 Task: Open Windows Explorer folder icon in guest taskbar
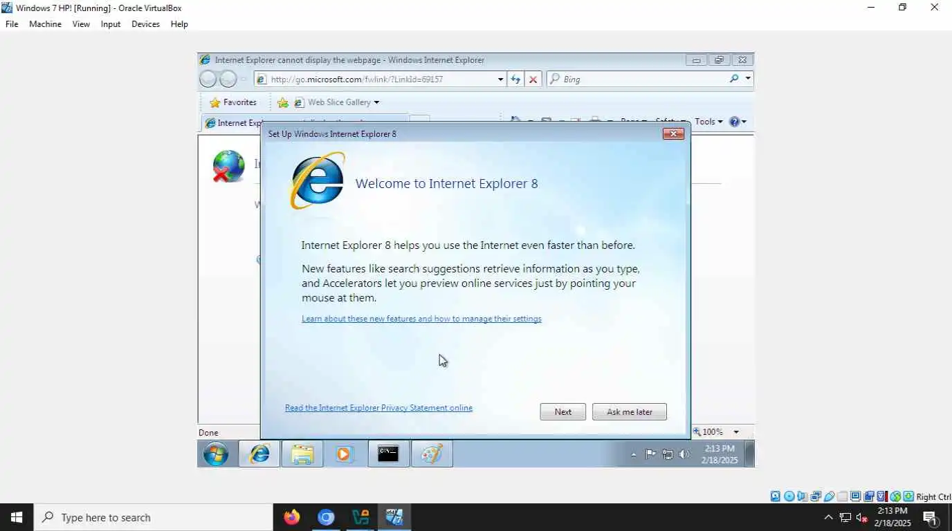(x=302, y=454)
